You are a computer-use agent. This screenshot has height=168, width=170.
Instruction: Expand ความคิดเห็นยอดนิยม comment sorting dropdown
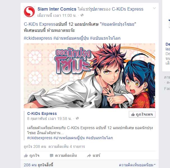click(x=137, y=165)
